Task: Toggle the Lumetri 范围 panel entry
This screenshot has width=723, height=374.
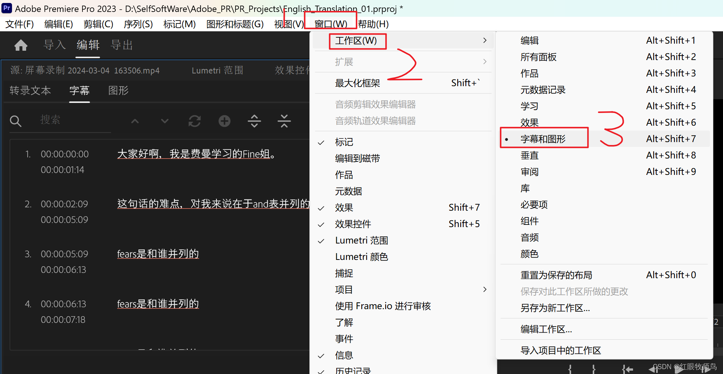Action: pos(403,241)
